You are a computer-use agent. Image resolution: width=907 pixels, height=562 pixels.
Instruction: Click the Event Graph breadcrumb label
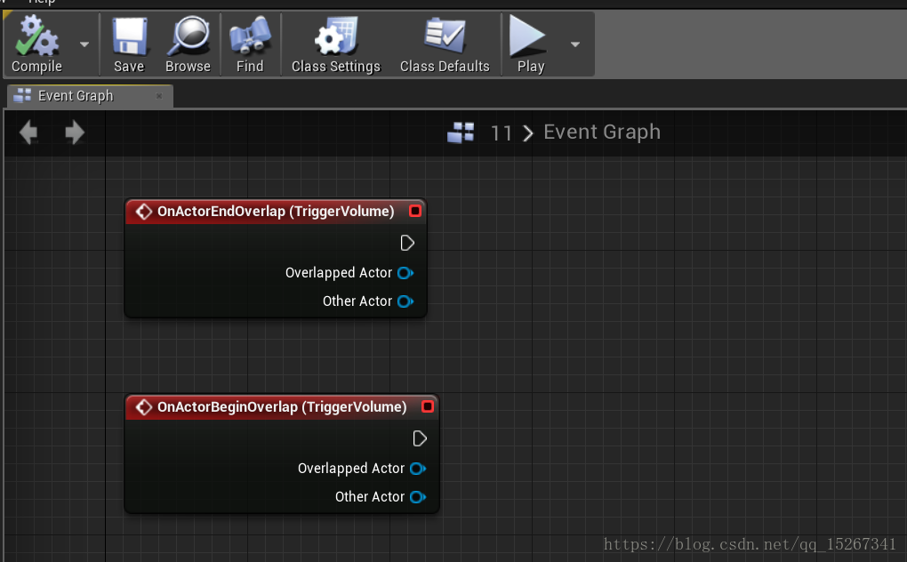click(602, 132)
